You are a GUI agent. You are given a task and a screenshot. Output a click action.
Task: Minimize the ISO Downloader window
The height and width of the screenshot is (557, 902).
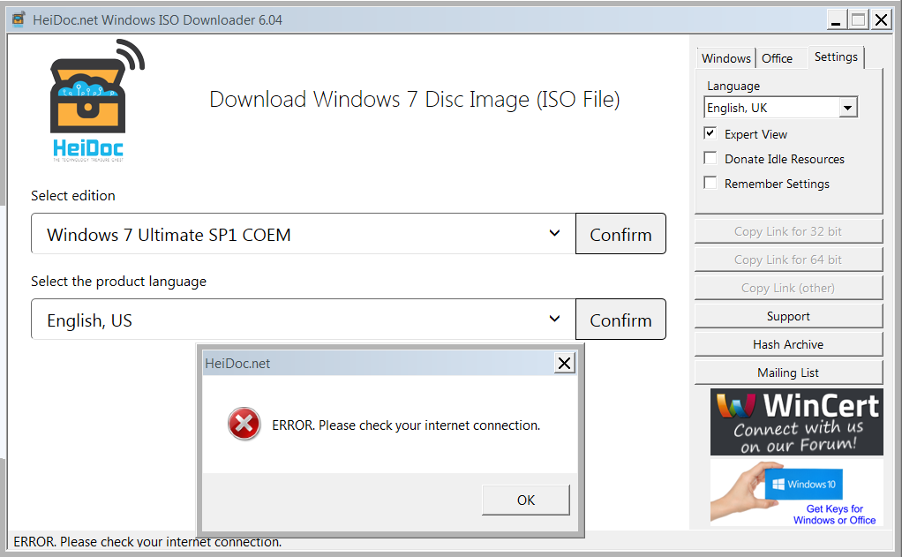836,20
